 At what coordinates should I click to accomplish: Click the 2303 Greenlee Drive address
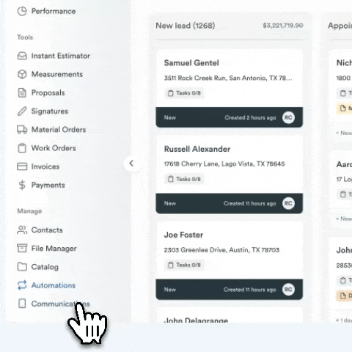tap(221, 250)
